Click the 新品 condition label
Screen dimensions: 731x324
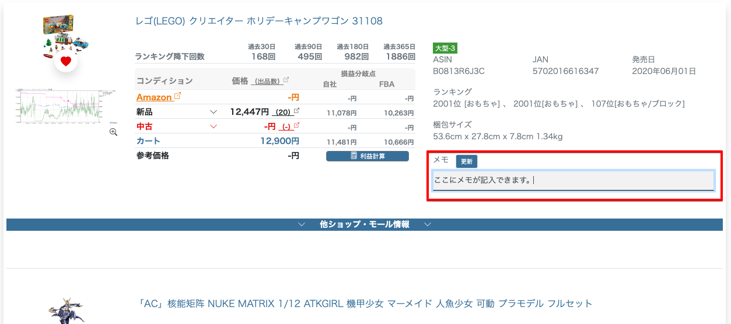coord(144,112)
